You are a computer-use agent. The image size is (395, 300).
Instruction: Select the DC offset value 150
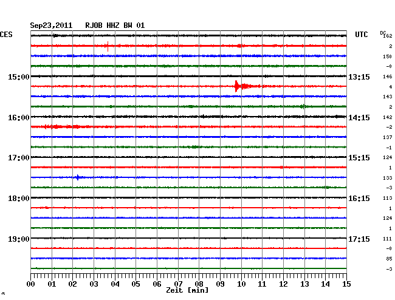click(388, 56)
